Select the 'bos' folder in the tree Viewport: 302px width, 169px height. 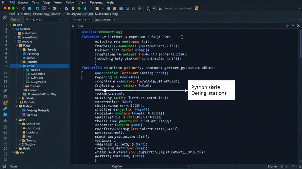(x=27, y=136)
